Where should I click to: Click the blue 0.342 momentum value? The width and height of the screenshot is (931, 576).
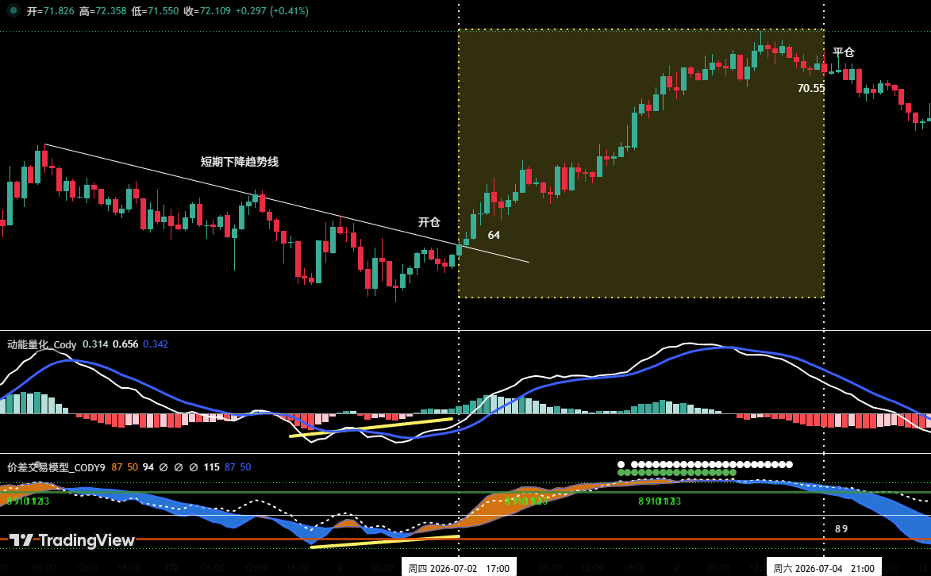pyautogui.click(x=156, y=344)
